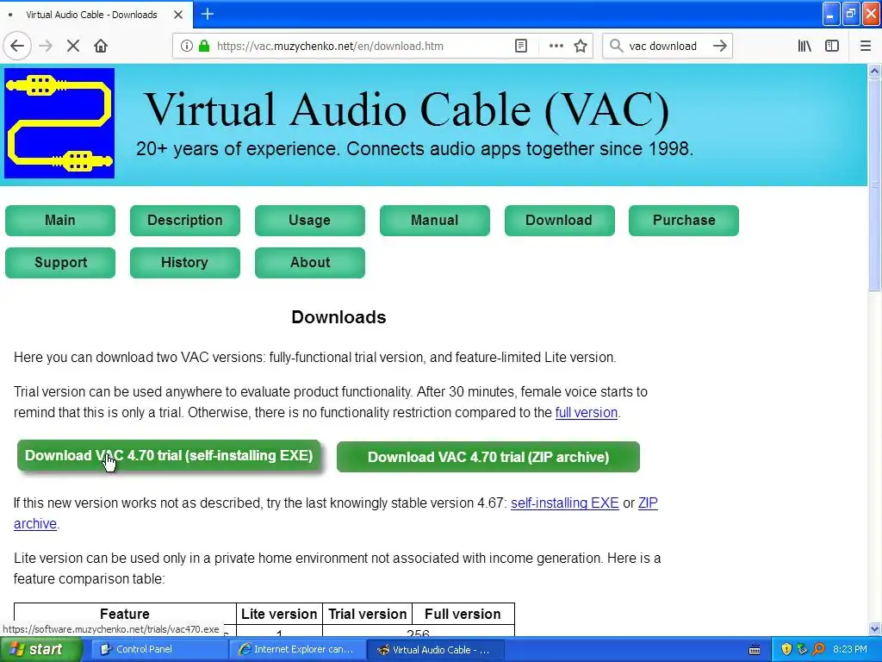Open a new tab with plus button

[x=208, y=14]
